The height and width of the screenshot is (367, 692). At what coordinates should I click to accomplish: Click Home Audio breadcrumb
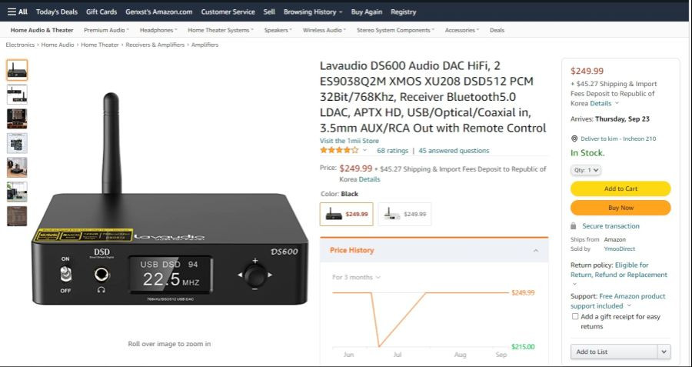tap(58, 45)
